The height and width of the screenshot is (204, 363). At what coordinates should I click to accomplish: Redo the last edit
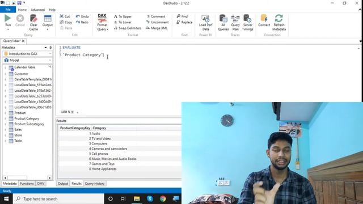[82, 22]
